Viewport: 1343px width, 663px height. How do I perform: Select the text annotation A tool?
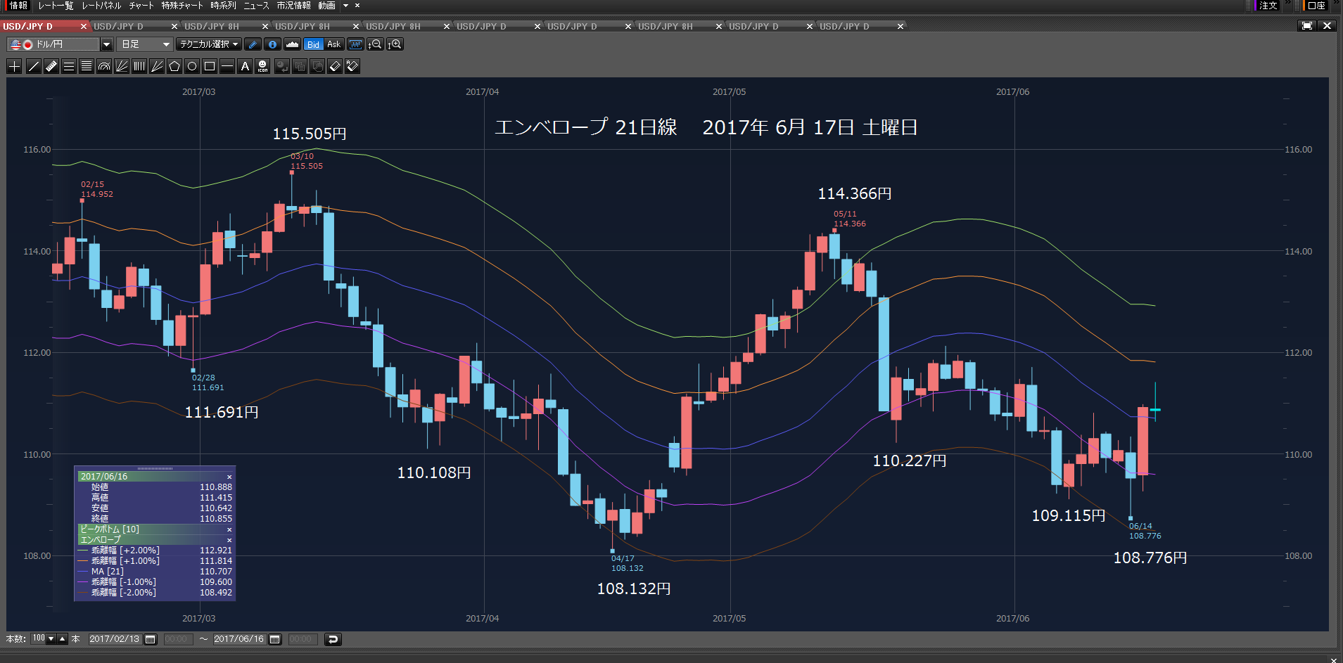point(245,66)
